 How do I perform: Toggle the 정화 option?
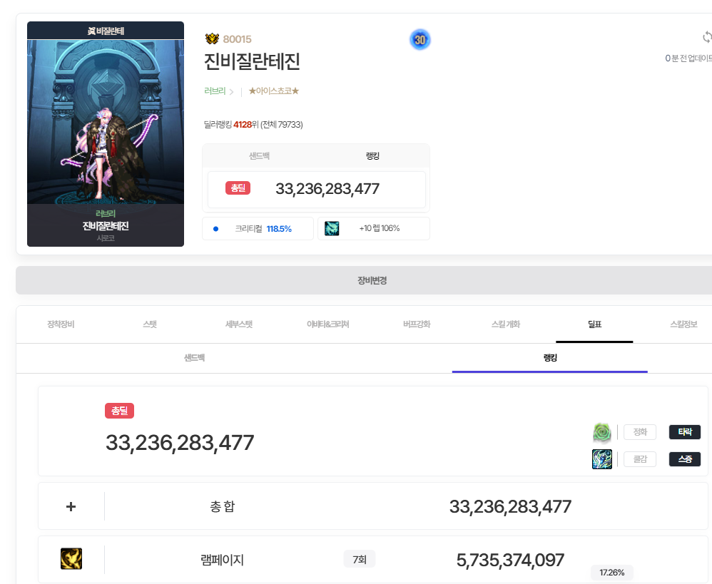pyautogui.click(x=639, y=432)
